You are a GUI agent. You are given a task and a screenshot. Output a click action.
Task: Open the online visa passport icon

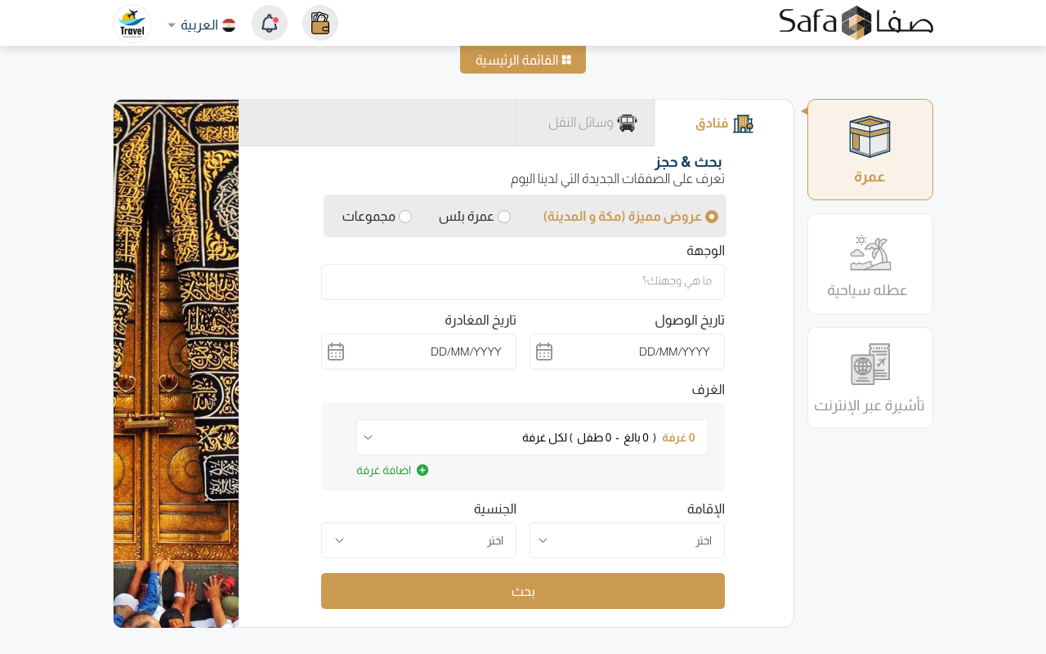pyautogui.click(x=869, y=365)
